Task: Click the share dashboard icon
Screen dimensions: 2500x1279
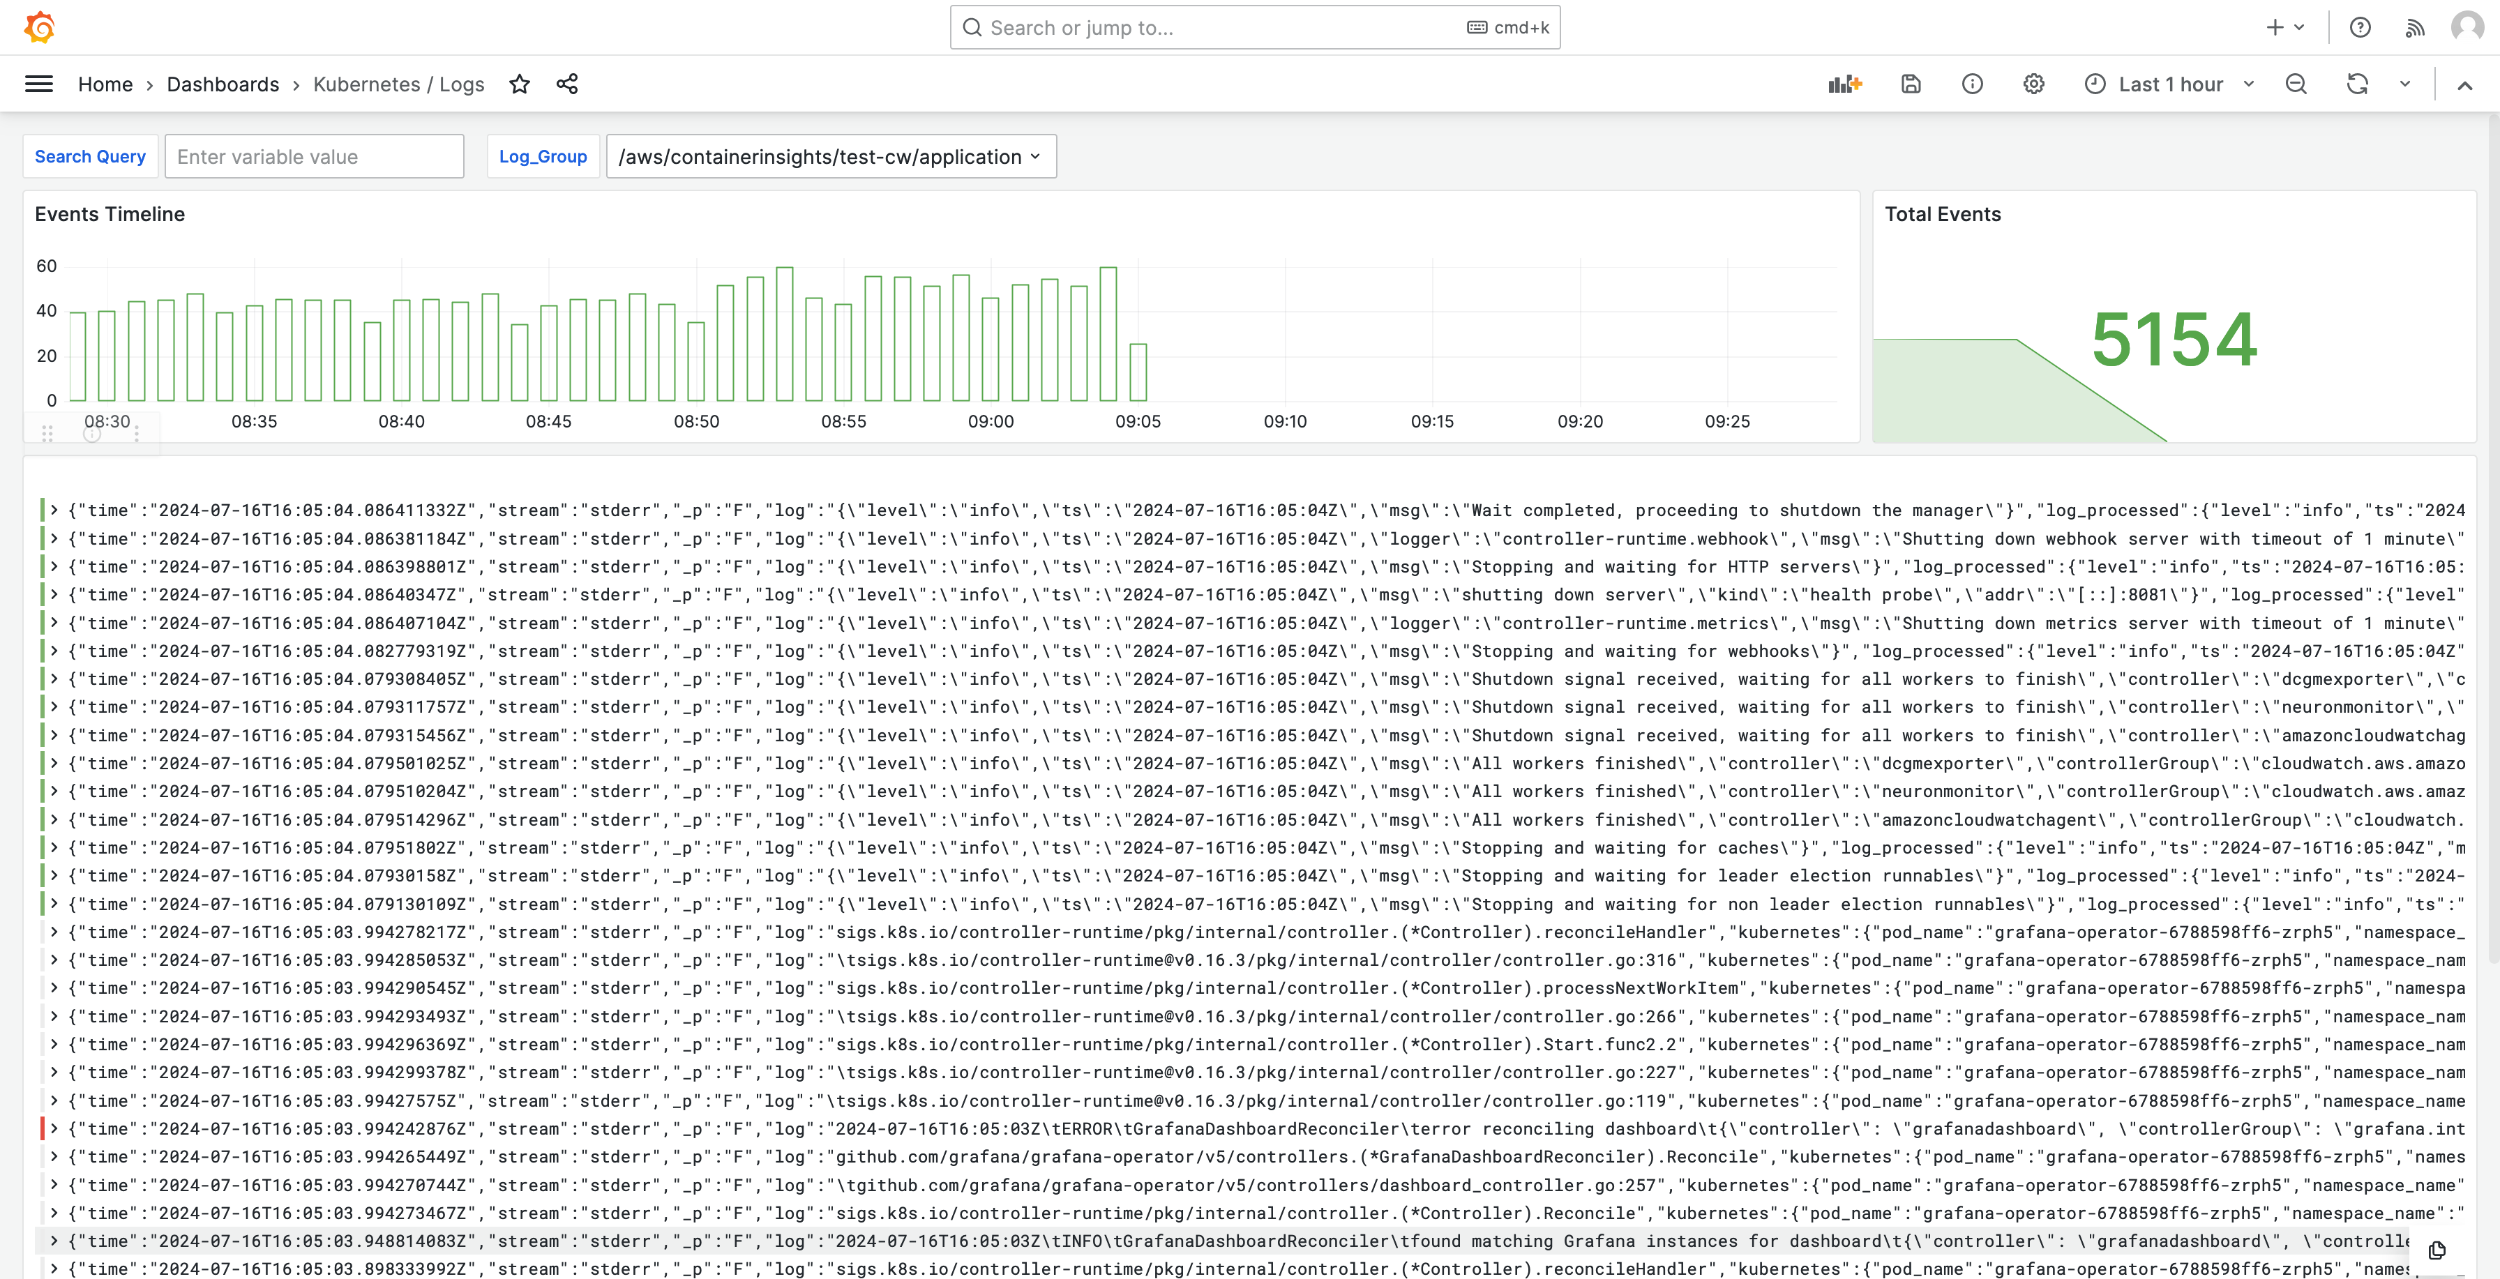Action: click(x=568, y=83)
